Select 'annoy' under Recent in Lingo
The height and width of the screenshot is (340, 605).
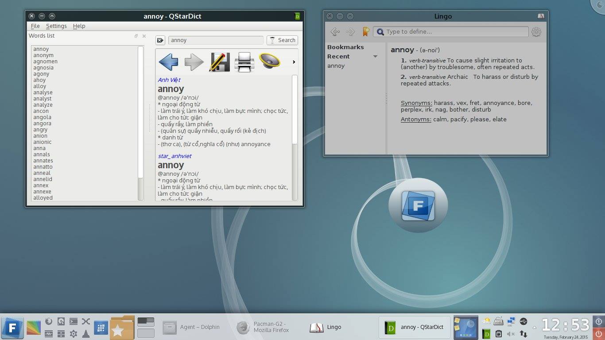(x=336, y=66)
